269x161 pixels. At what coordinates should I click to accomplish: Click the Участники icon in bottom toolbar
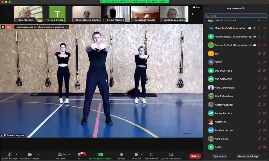60,154
